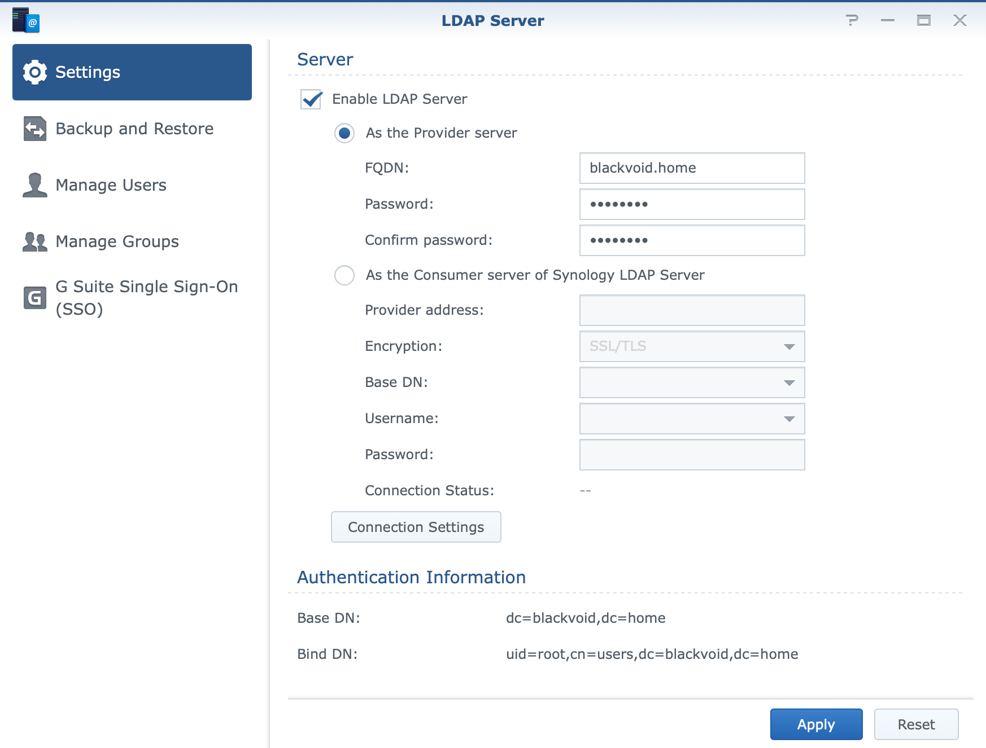This screenshot has height=748, width=986.
Task: Click the Manage Groups people icon
Action: click(35, 241)
